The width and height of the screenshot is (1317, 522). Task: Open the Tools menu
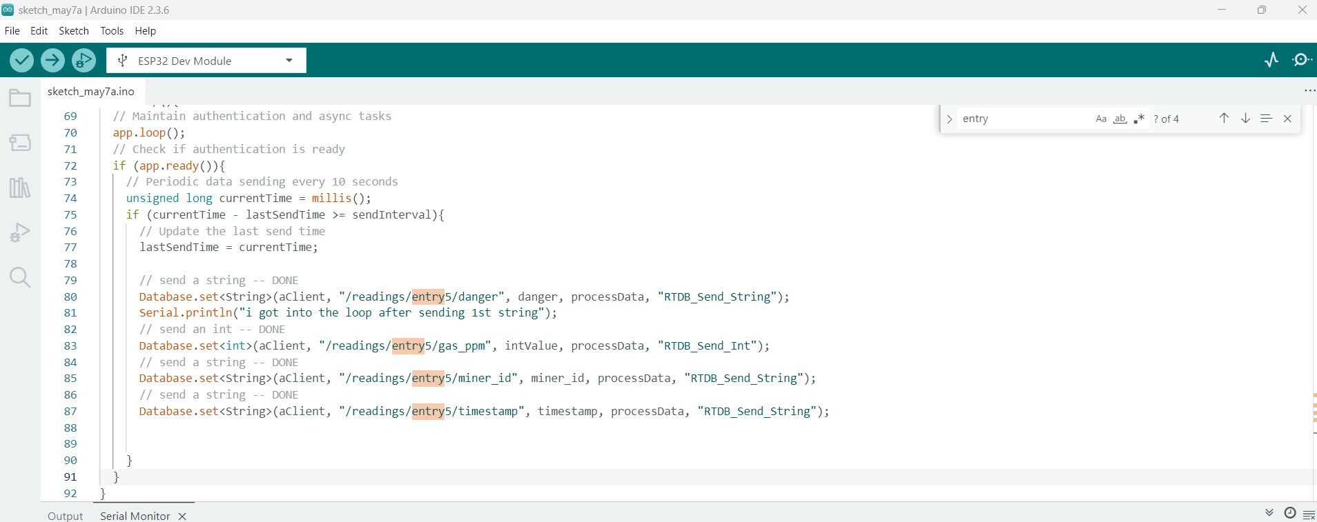112,31
